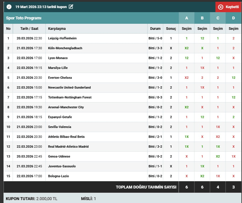Select column B tab header
The width and height of the screenshot is (242, 203).
click(x=202, y=18)
